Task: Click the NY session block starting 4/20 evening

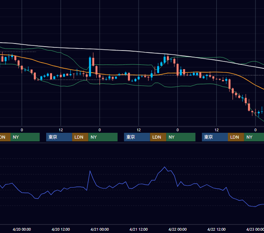Action: click(x=103, y=137)
